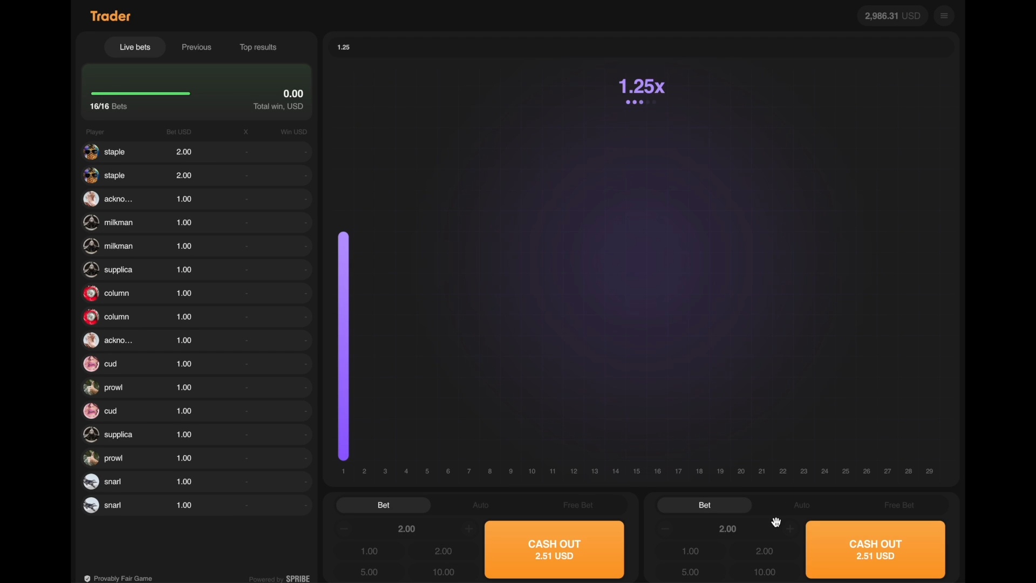Select the 5.00 quick bet chip

click(369, 572)
